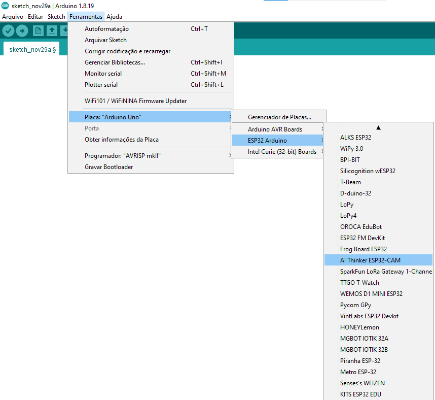
Task: Select T-Beam board
Action: click(x=378, y=182)
